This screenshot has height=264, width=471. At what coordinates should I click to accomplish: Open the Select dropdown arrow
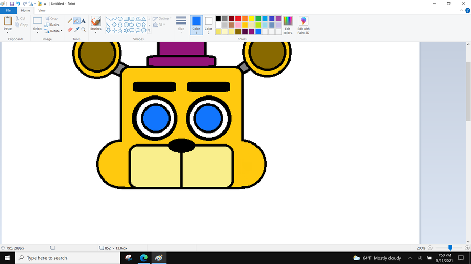tap(38, 32)
